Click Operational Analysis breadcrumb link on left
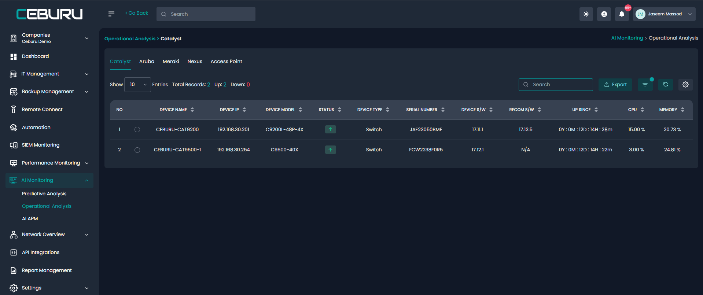This screenshot has height=295, width=703. pyautogui.click(x=130, y=38)
